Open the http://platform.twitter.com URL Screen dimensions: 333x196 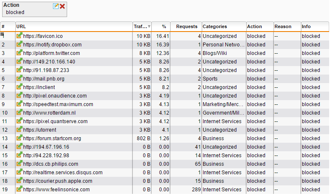51,53
